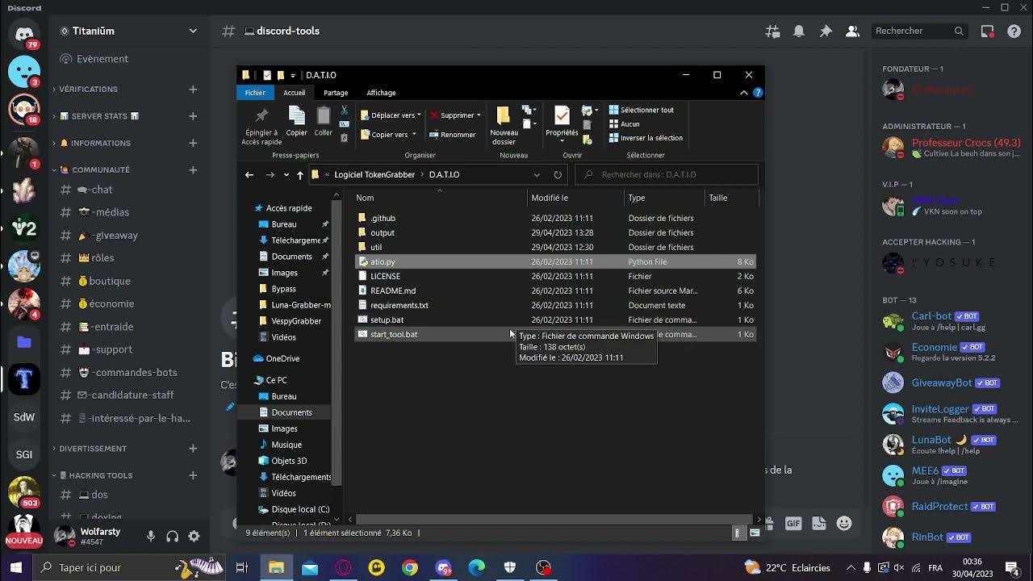Open emoji picker in Discord
This screenshot has width=1033, height=581.
[x=844, y=523]
